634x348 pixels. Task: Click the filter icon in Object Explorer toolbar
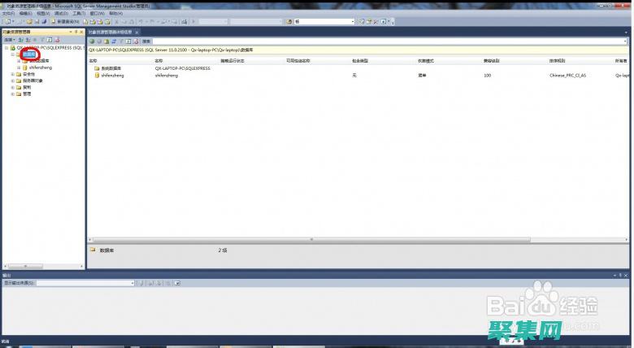(42, 40)
